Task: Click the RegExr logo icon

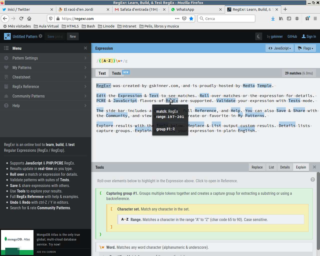Action: [x=7, y=36]
